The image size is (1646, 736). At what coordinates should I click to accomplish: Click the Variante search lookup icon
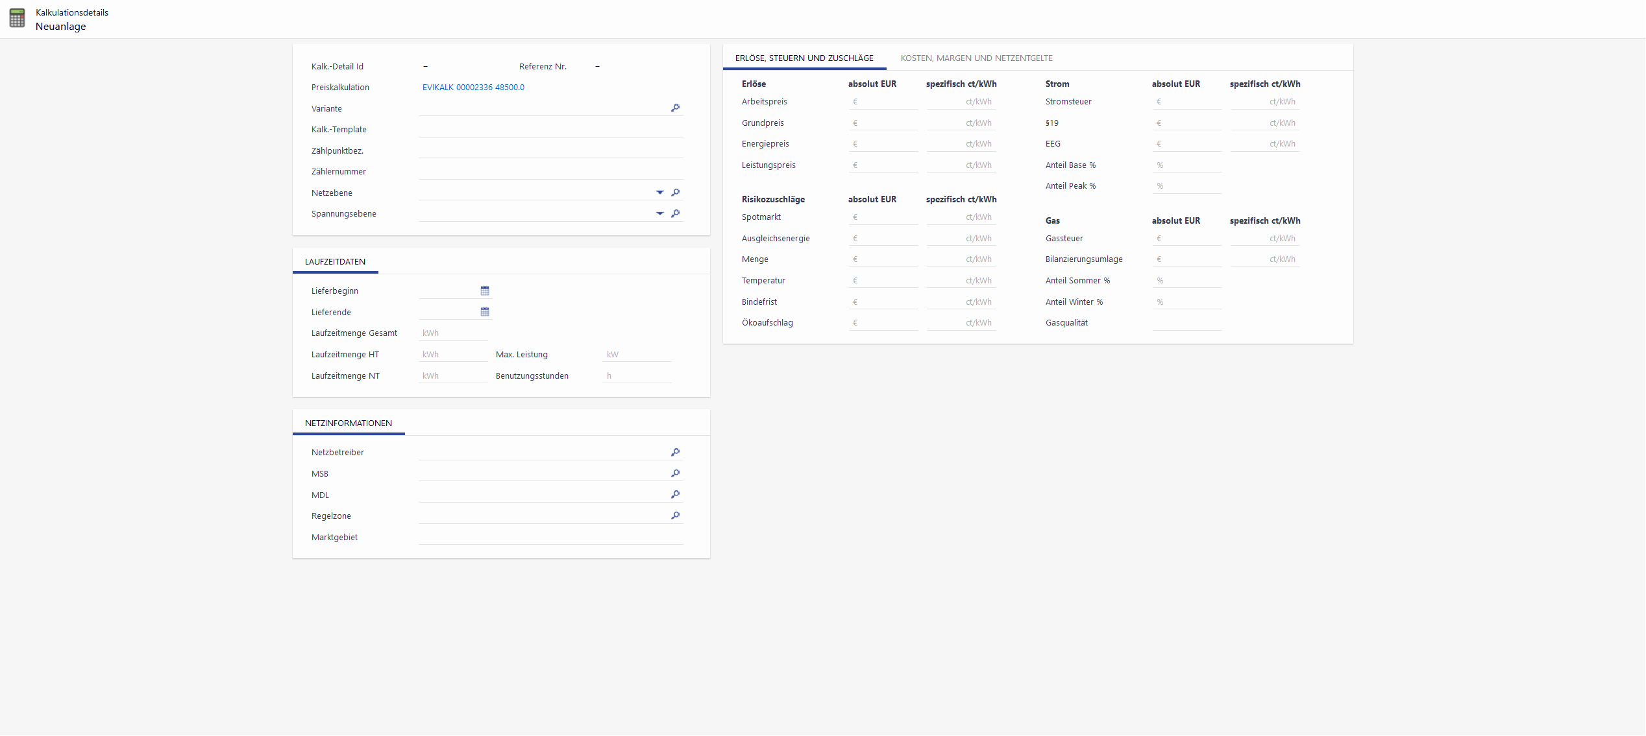point(675,108)
